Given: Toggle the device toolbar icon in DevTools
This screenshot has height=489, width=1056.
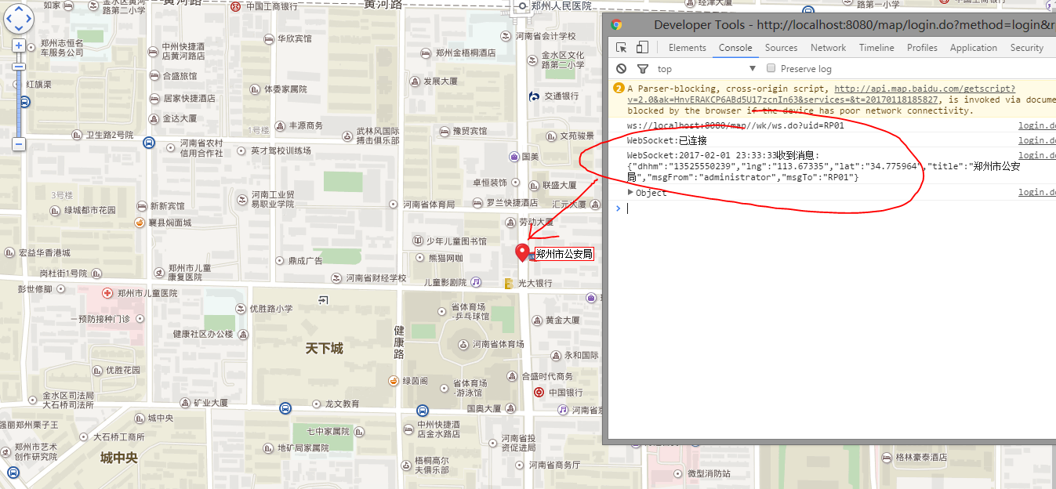Looking at the screenshot, I should click(642, 48).
